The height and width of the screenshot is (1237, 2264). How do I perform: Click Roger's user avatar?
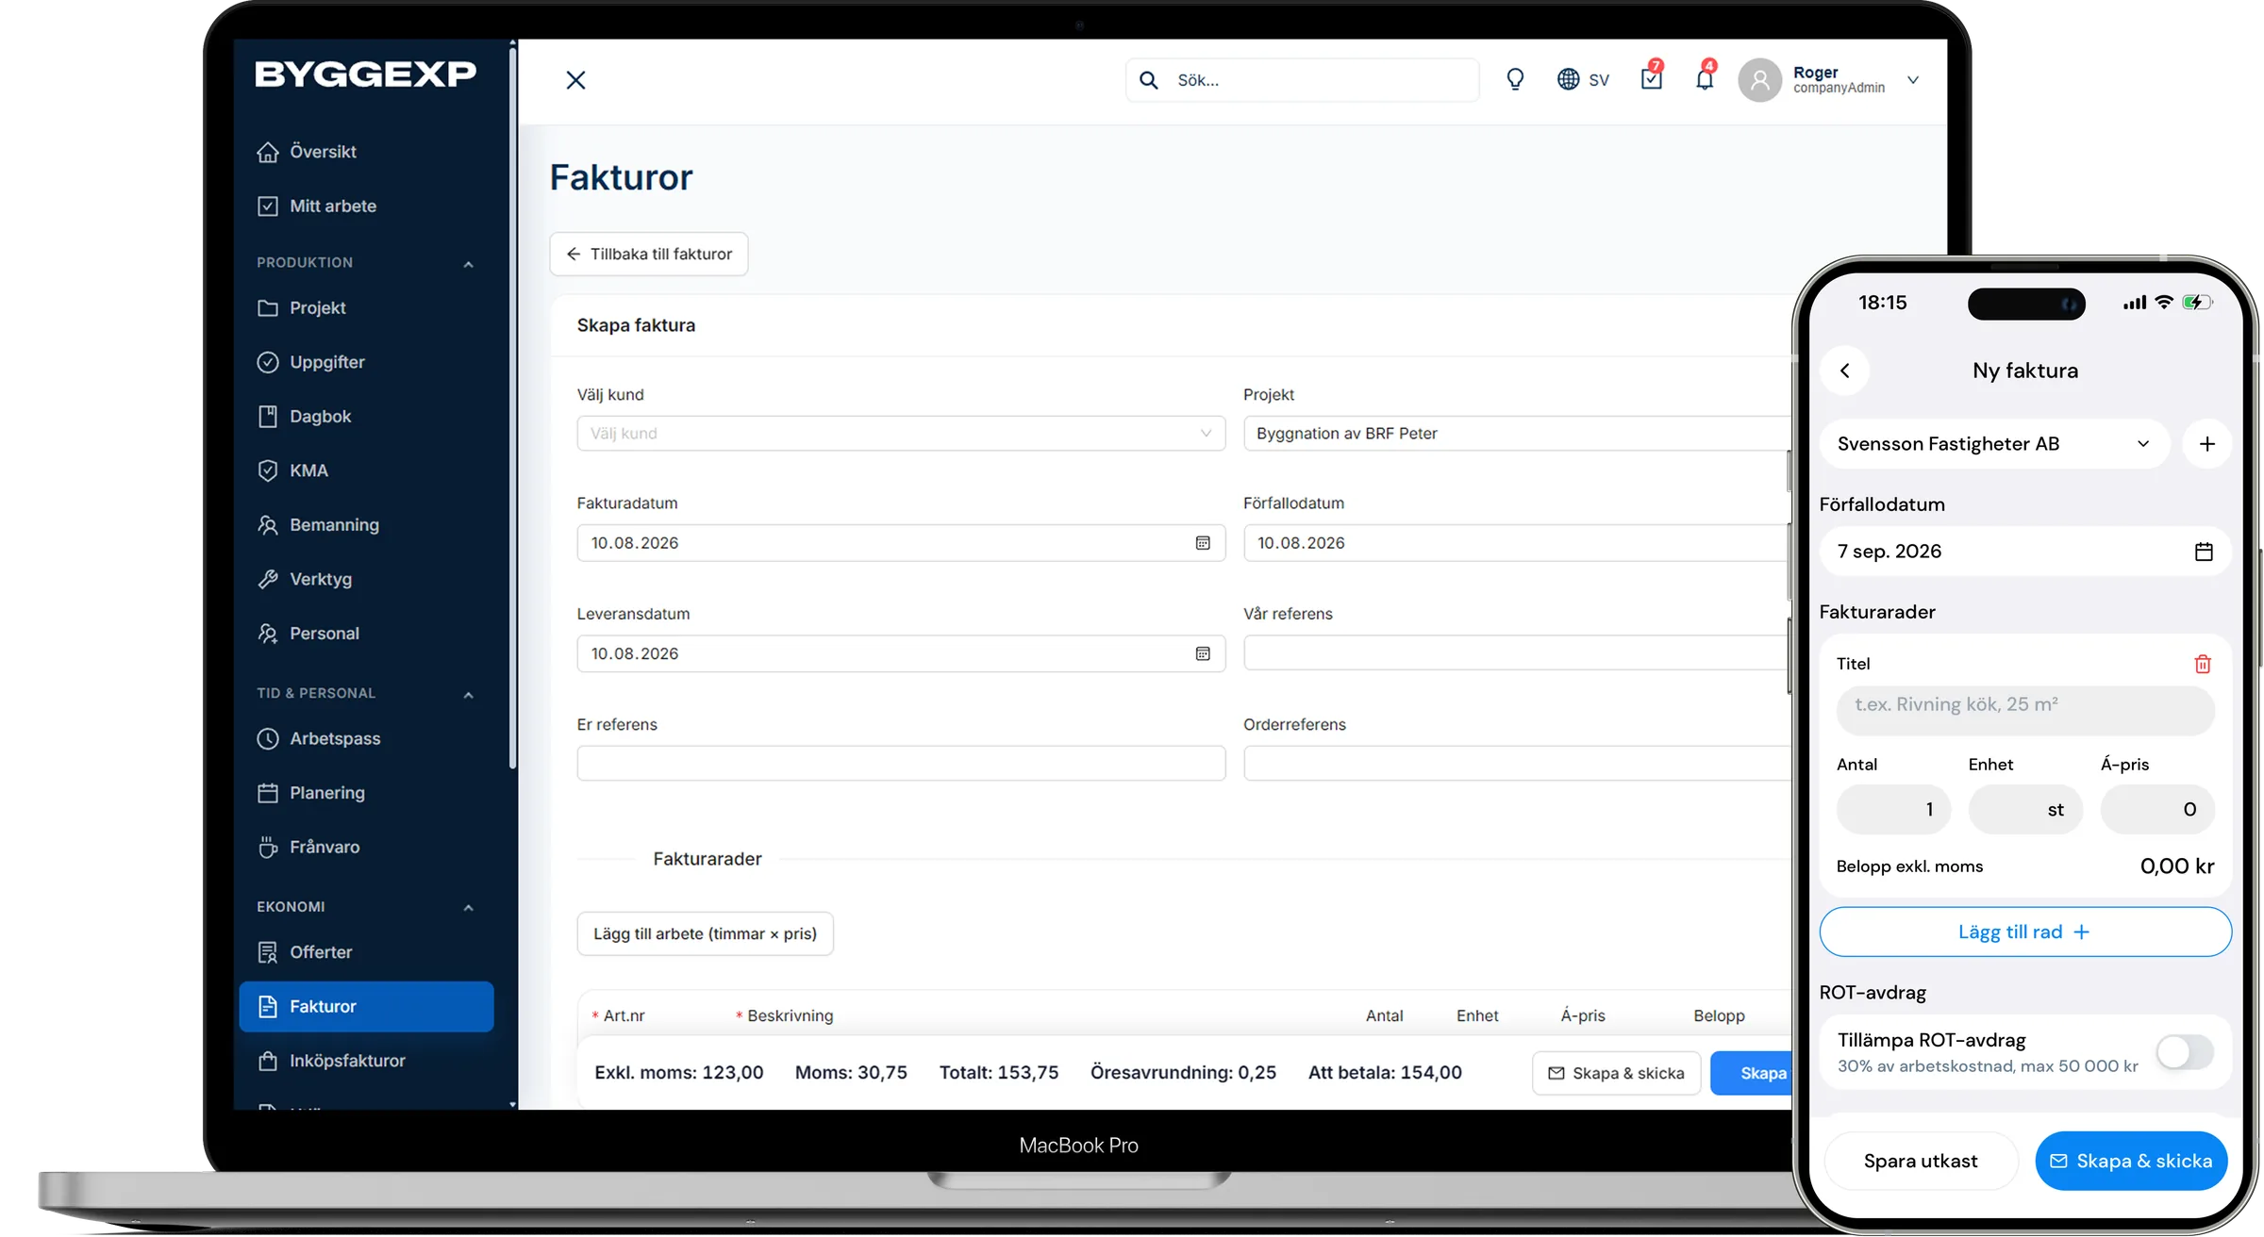click(x=1759, y=80)
